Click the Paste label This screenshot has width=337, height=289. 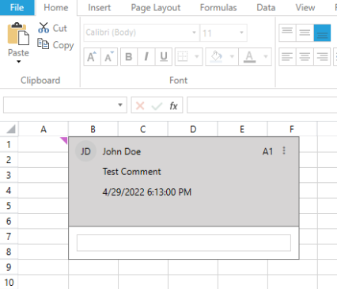(18, 53)
